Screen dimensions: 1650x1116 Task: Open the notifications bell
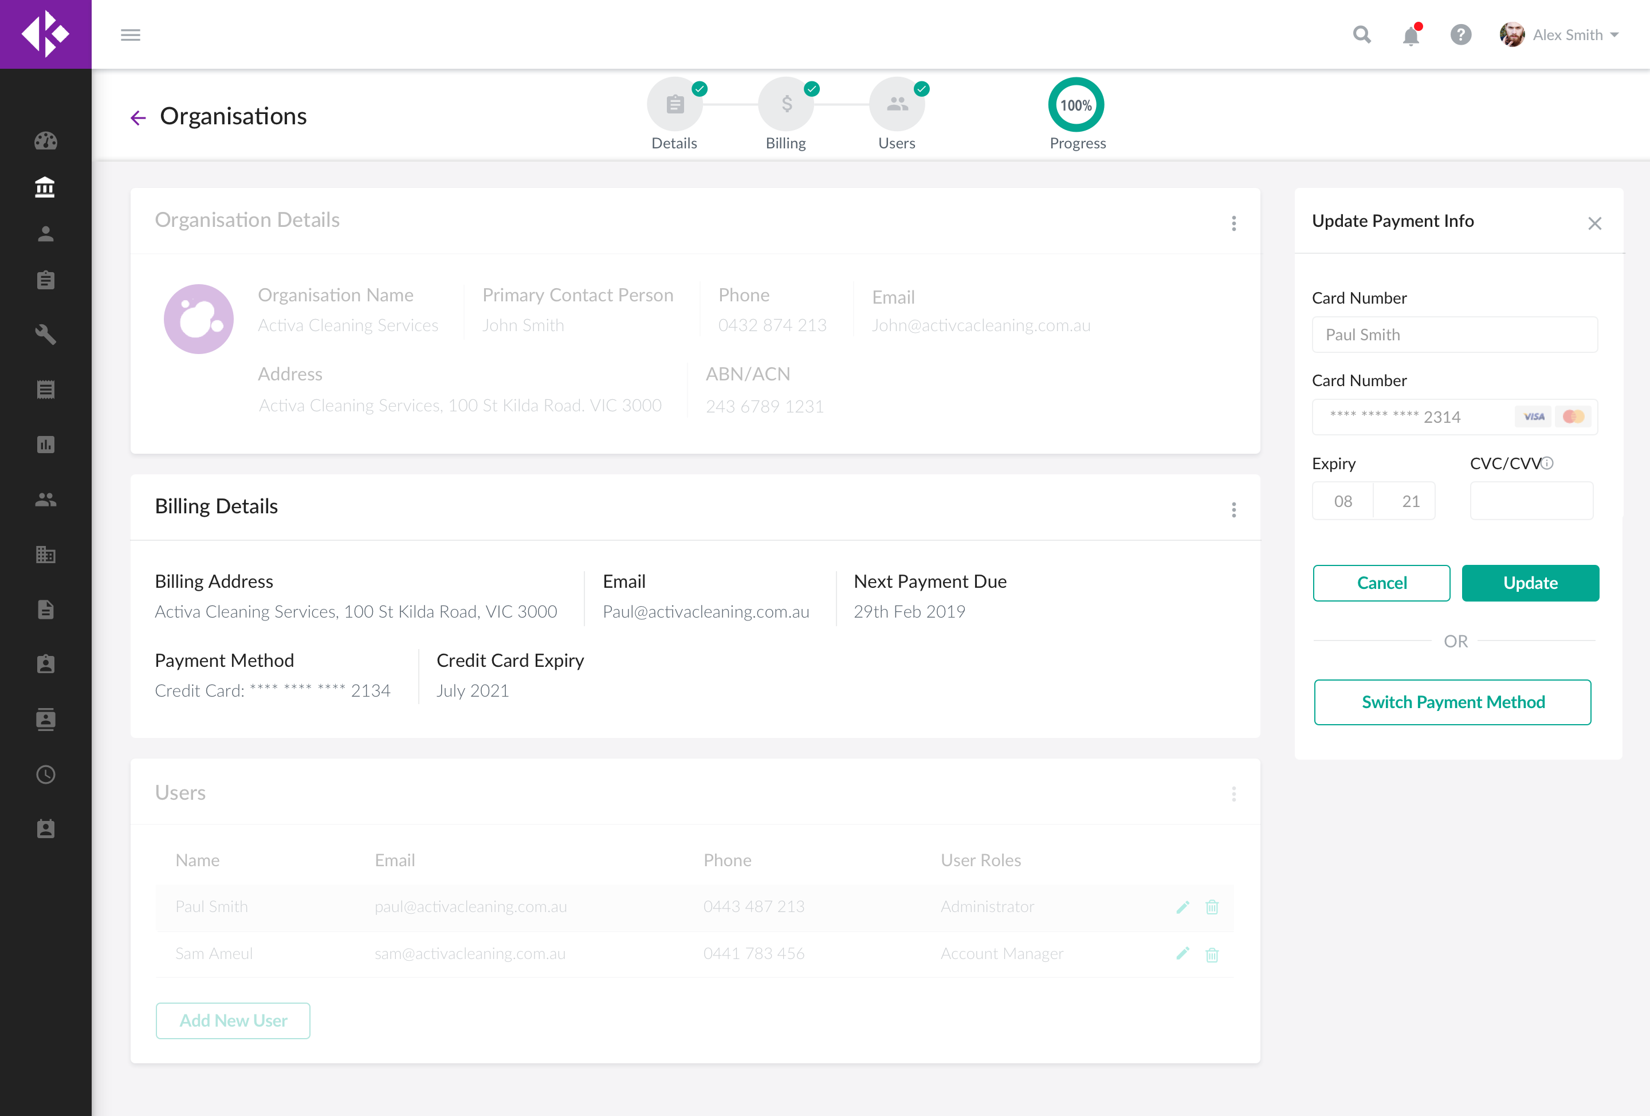(1411, 35)
